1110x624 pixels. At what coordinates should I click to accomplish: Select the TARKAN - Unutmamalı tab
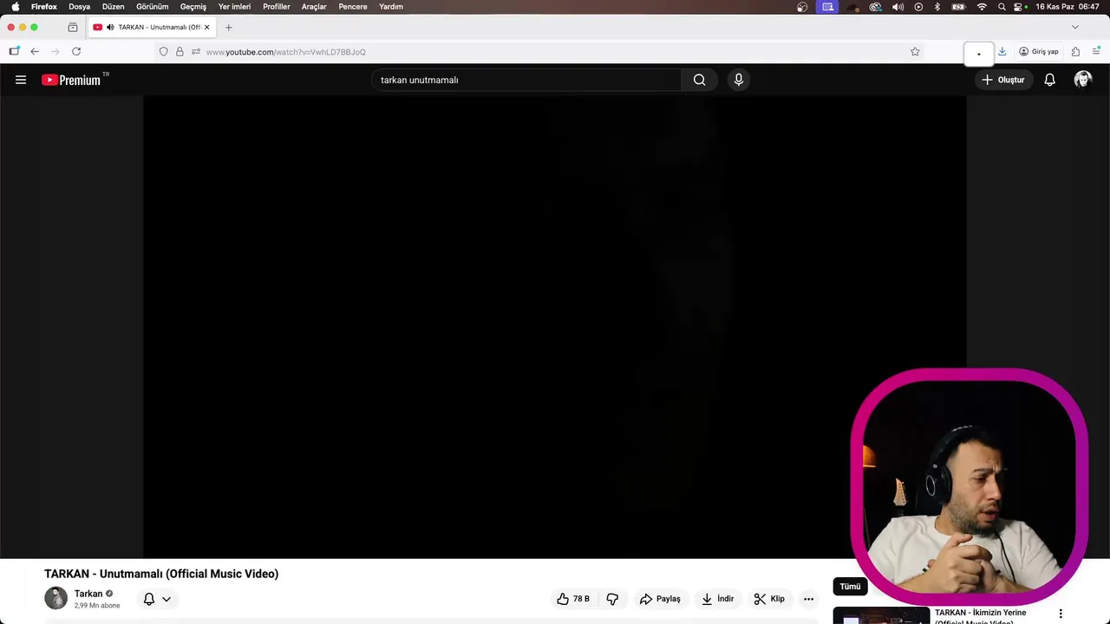152,28
